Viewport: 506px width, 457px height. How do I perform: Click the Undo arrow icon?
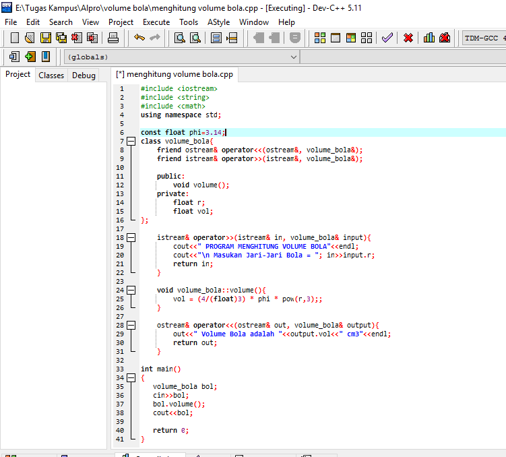139,38
